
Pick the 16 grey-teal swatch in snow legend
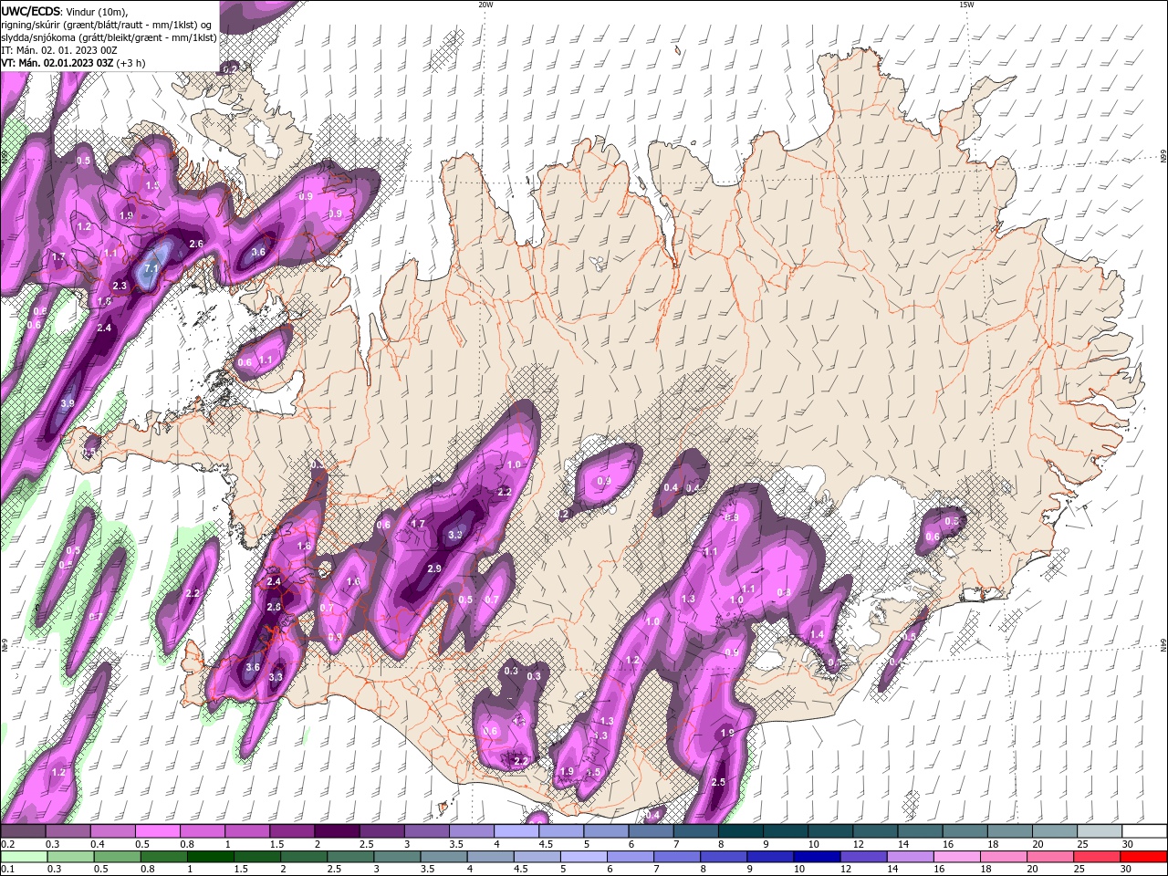965,831
